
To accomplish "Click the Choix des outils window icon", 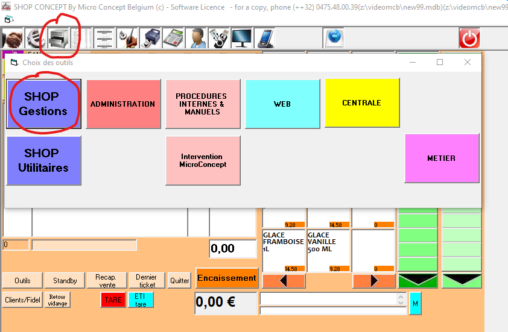I will pos(14,63).
